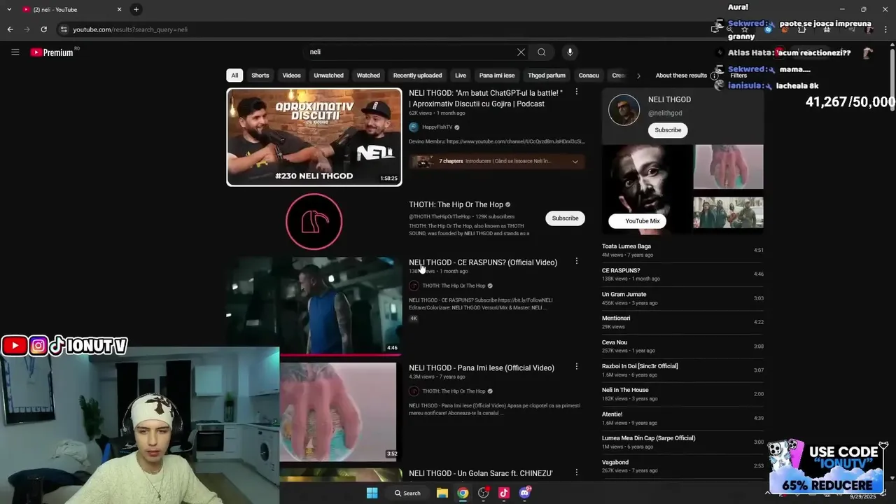The width and height of the screenshot is (896, 504).
Task: Select the Videos filter chip
Action: pyautogui.click(x=291, y=75)
